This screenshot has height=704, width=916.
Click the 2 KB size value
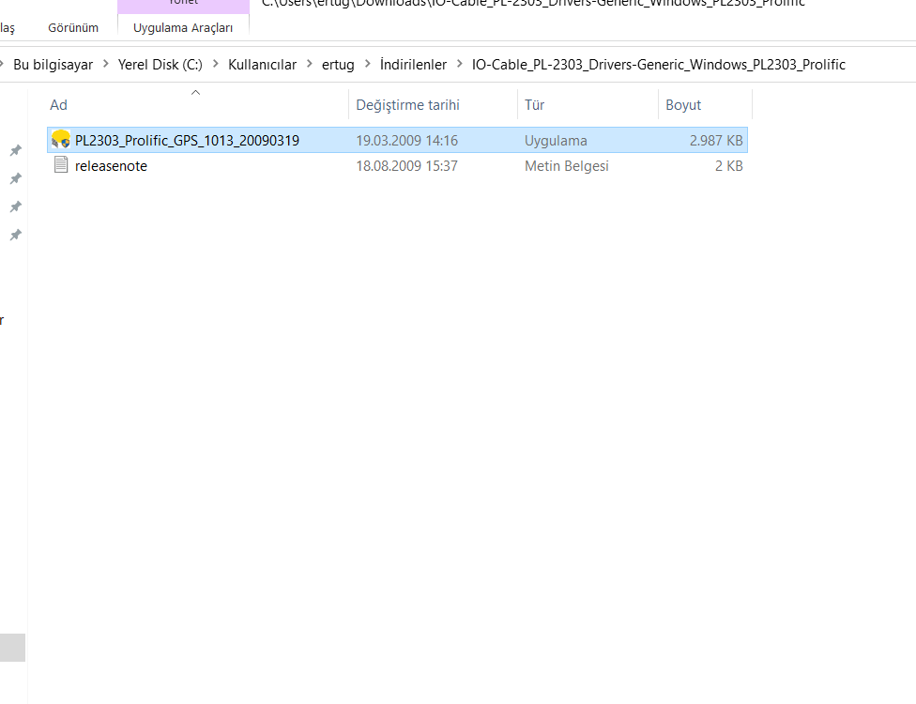tap(729, 166)
